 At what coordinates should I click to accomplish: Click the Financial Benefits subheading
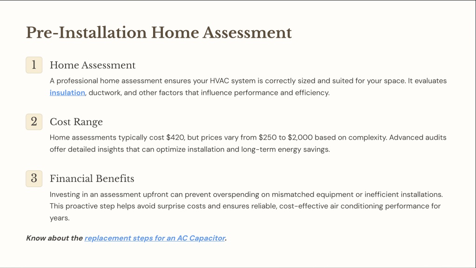point(92,179)
